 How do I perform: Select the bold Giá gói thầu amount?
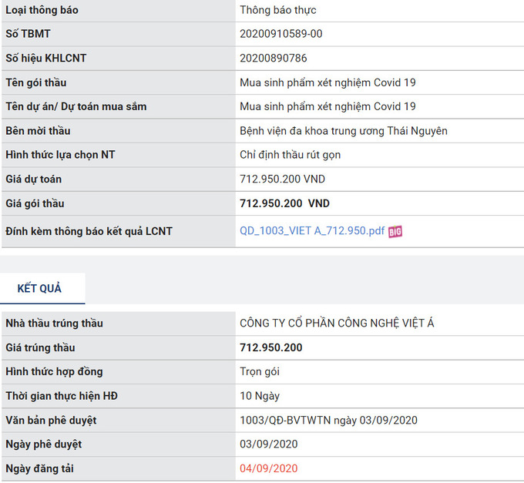click(284, 203)
